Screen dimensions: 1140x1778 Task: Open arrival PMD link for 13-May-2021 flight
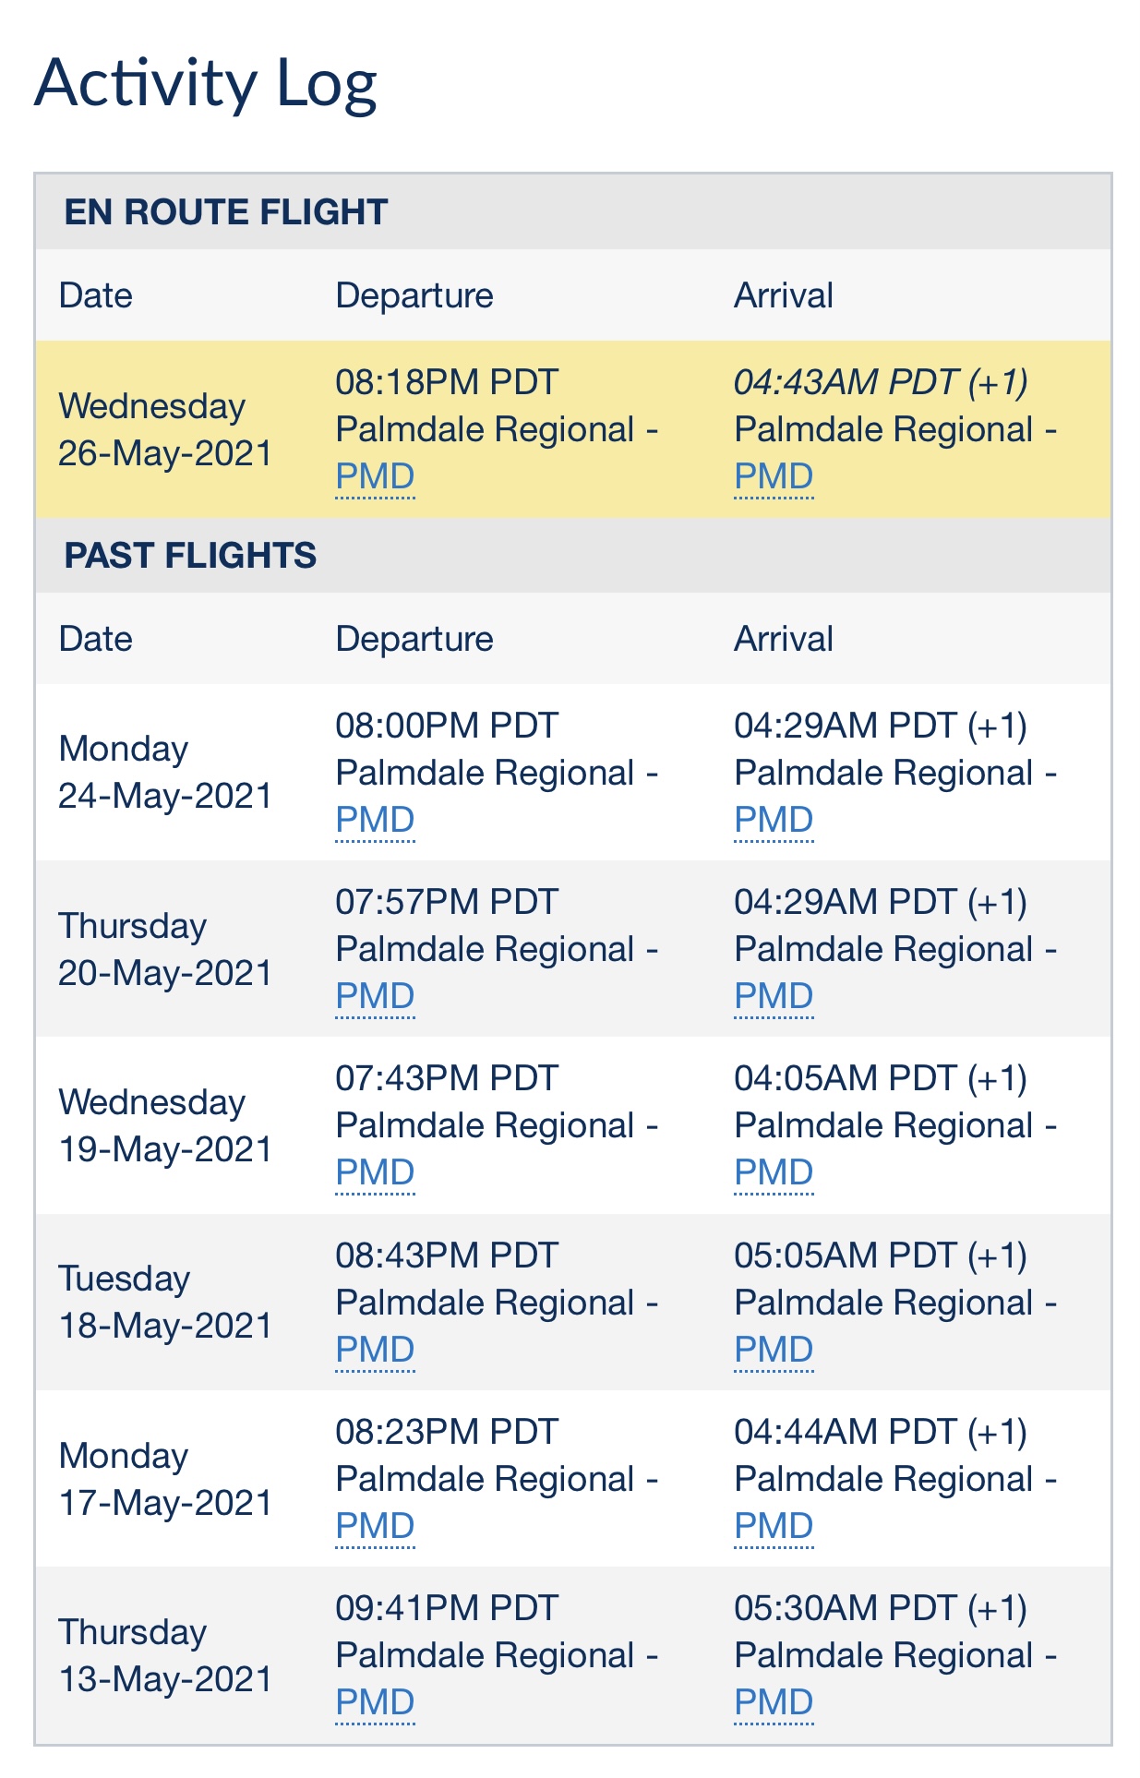774,1703
